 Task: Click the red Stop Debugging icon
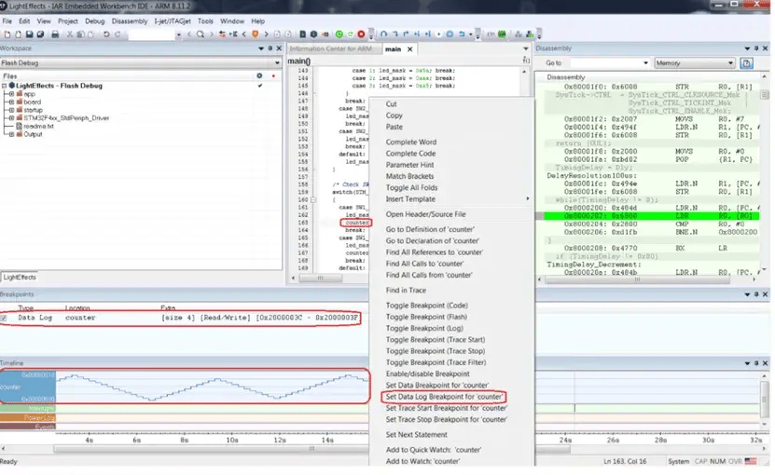361,34
